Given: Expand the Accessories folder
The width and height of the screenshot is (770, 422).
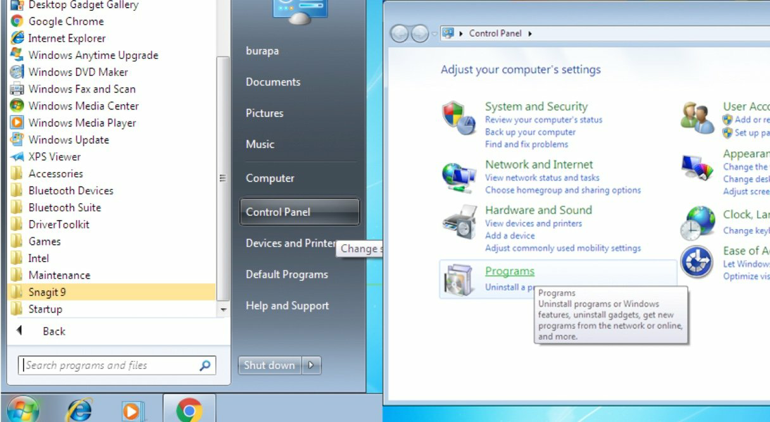Looking at the screenshot, I should point(56,173).
